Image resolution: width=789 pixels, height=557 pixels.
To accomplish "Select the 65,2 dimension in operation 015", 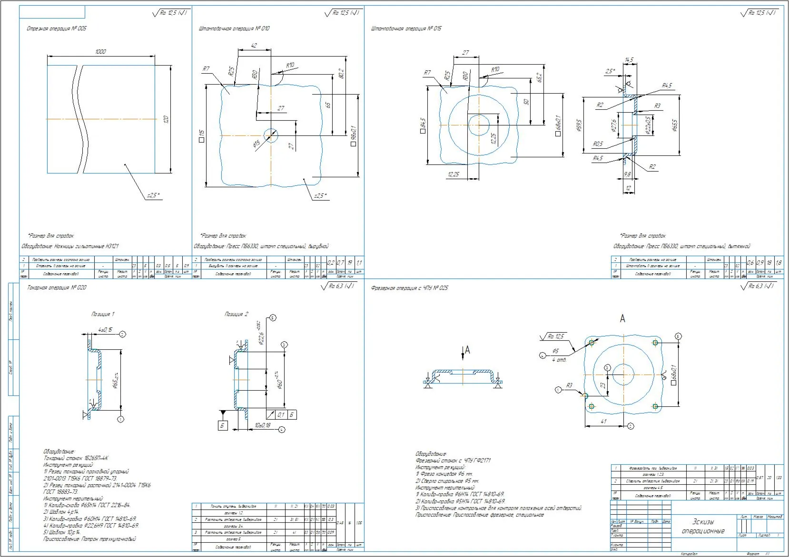I will point(539,77).
